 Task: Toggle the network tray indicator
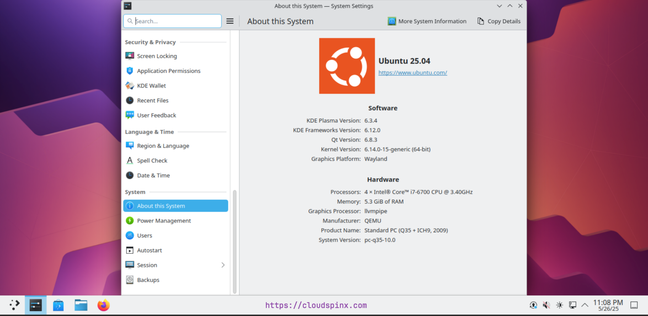click(x=572, y=305)
